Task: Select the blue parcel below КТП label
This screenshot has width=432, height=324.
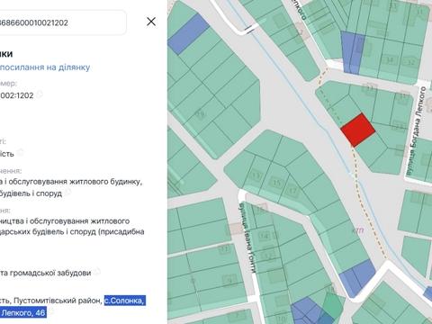Action: (x=357, y=278)
